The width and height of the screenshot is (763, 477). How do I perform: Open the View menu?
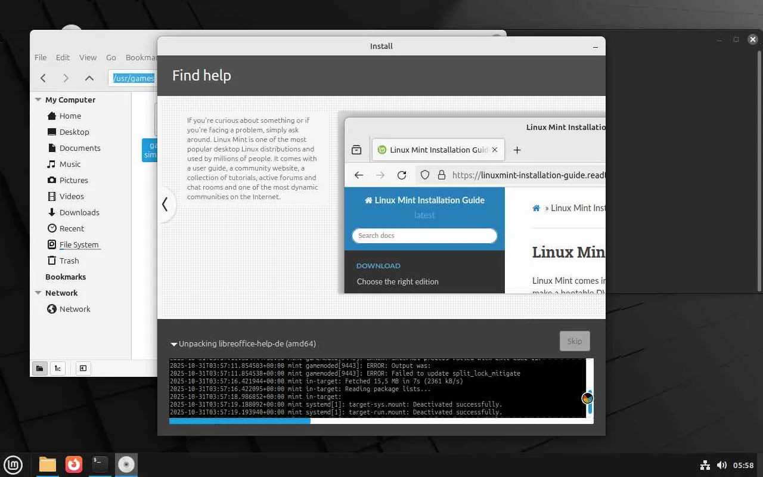pos(88,57)
